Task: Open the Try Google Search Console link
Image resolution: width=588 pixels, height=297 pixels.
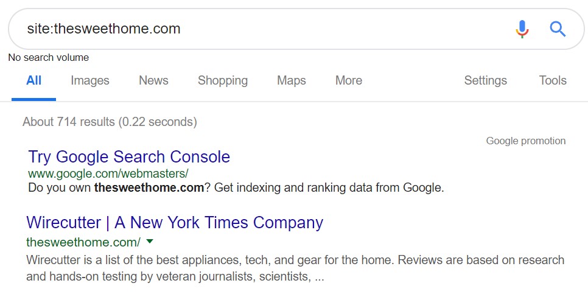Action: click(129, 156)
